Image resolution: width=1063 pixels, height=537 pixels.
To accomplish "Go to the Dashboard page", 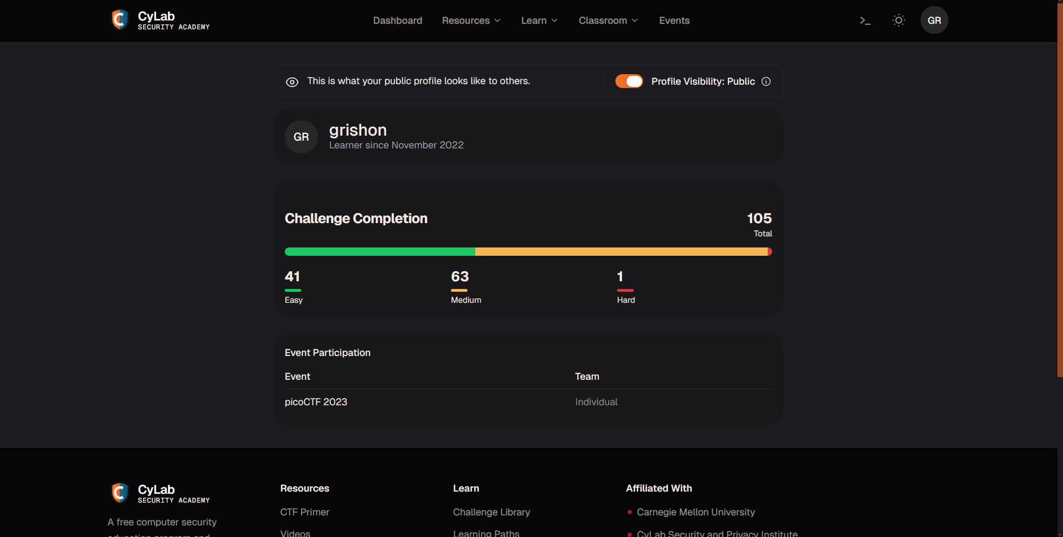I will pos(397,20).
